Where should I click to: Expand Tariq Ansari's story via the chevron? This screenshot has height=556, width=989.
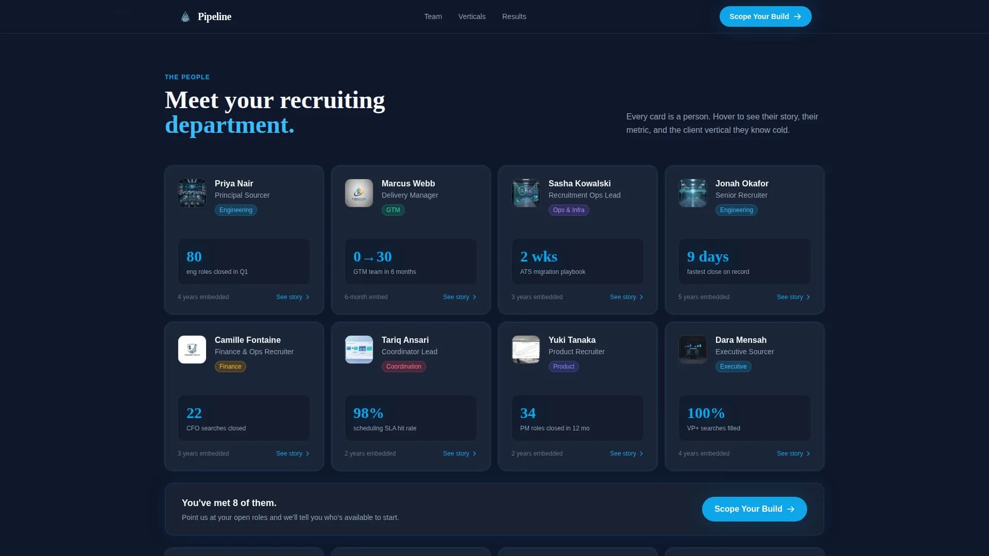click(474, 454)
